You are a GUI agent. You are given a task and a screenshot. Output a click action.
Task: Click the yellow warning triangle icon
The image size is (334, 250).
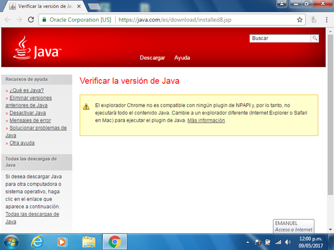[86, 106]
